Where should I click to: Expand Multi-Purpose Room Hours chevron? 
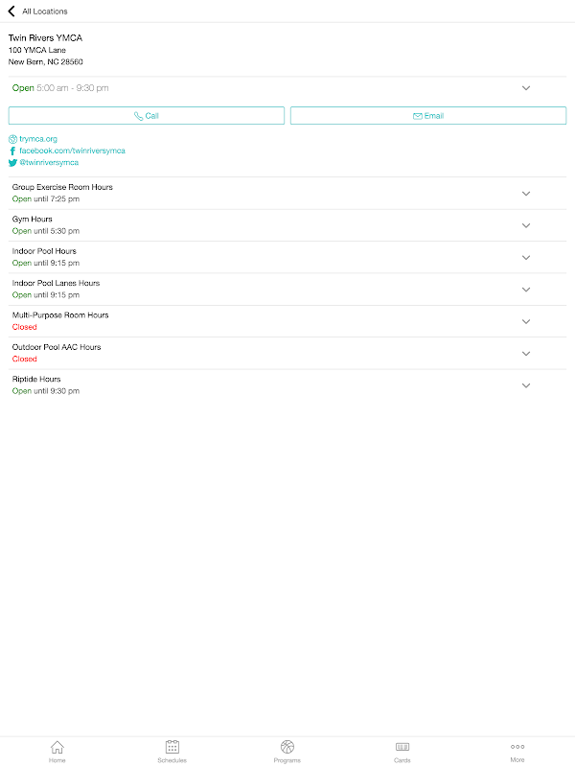[x=526, y=321]
